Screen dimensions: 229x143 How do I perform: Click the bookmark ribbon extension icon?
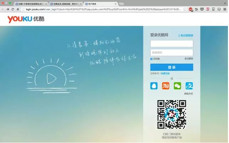click(213, 9)
